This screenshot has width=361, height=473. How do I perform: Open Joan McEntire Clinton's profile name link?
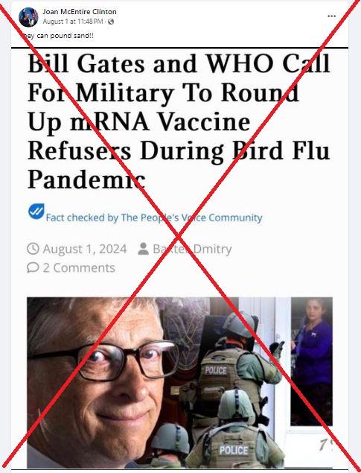coord(80,12)
